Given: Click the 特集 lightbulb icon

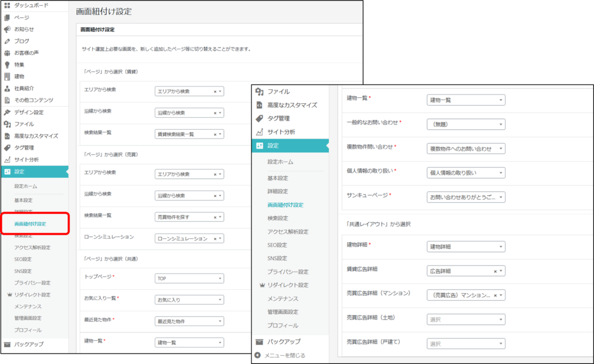Looking at the screenshot, I should (x=7, y=65).
